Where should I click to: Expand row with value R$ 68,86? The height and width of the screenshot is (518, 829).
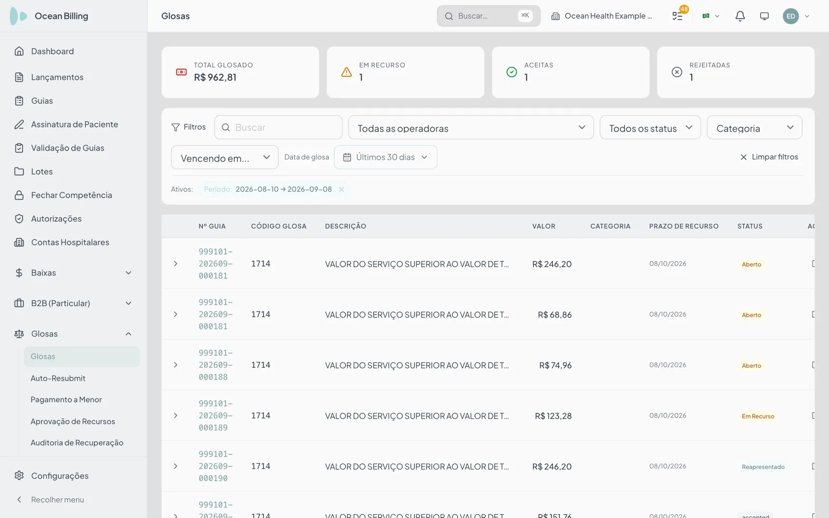[176, 314]
